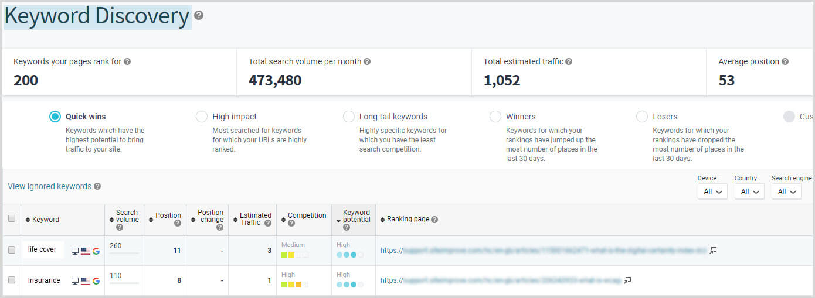Click Google icon in life cover row
Viewport: 815px width, 298px height.
click(96, 251)
